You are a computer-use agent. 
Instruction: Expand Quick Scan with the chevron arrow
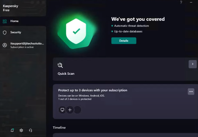click(x=193, y=64)
